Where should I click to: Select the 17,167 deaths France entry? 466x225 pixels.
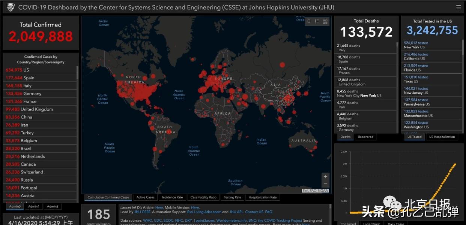click(366, 71)
